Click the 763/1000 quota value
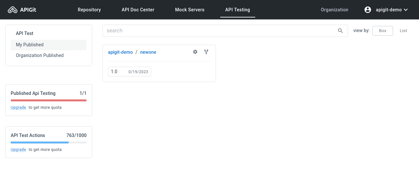This screenshot has height=171, width=419. [x=76, y=135]
